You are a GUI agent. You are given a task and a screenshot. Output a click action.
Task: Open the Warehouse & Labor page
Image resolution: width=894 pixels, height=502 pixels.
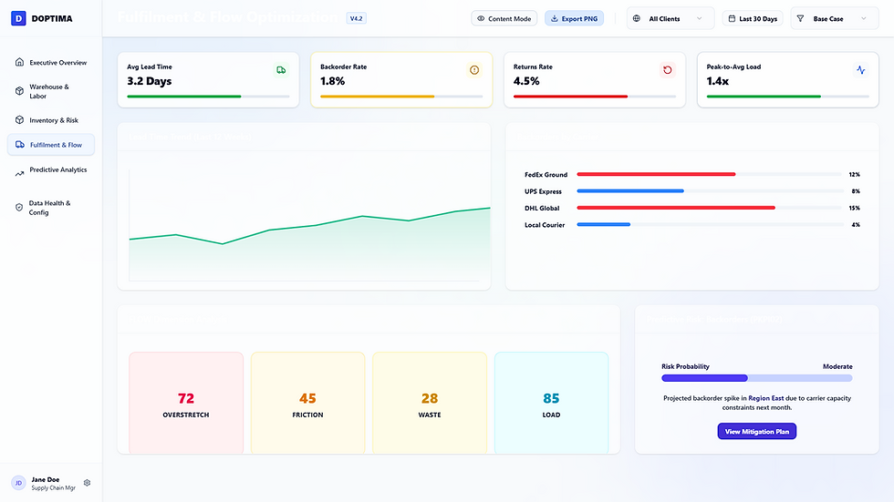[x=51, y=91]
